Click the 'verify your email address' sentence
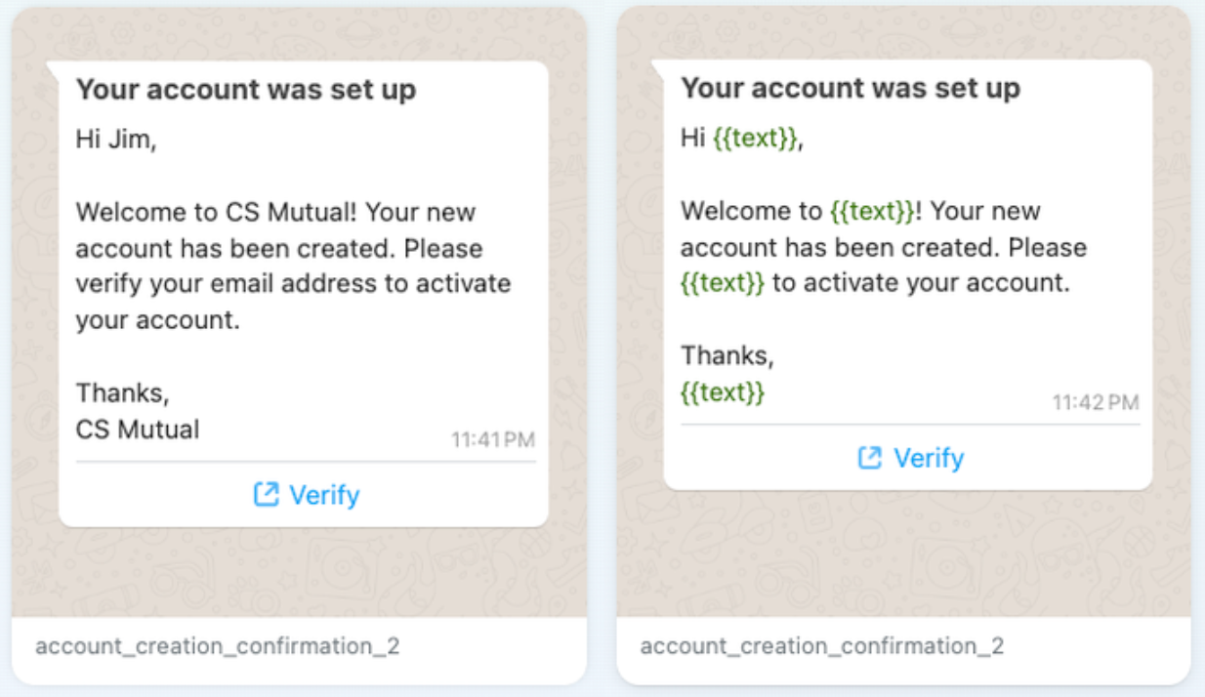This screenshot has height=697, width=1205. coord(293,284)
